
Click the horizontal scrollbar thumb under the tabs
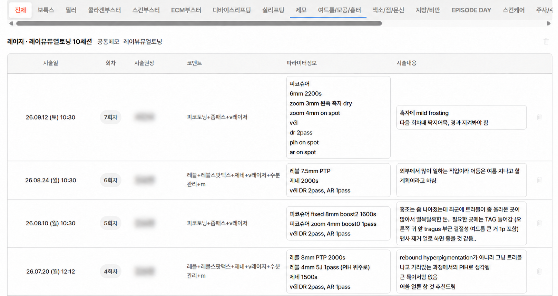pyautogui.click(x=199, y=23)
